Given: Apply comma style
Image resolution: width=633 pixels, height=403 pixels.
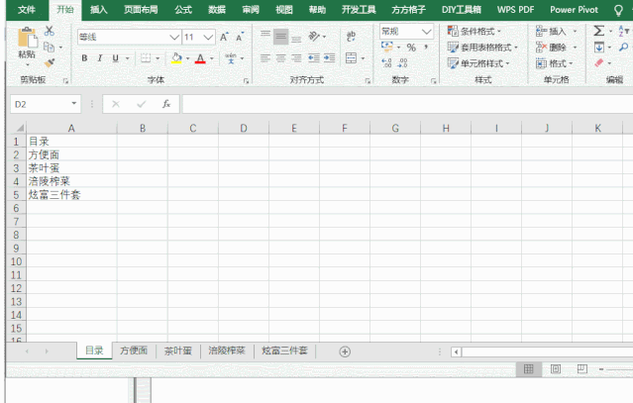Looking at the screenshot, I should (x=426, y=48).
